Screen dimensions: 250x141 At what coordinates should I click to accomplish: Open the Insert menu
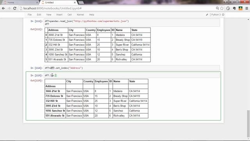pos(59,15)
